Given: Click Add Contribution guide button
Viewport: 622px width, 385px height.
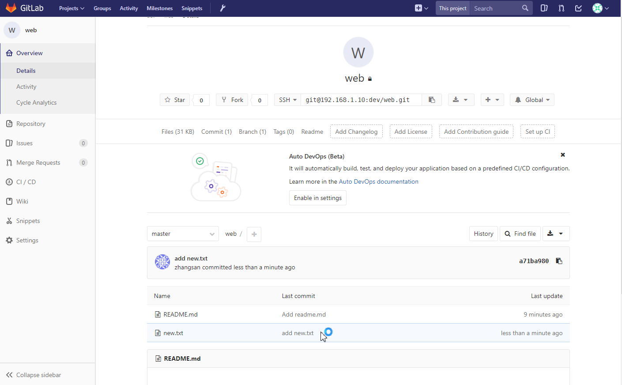Looking at the screenshot, I should 476,132.
